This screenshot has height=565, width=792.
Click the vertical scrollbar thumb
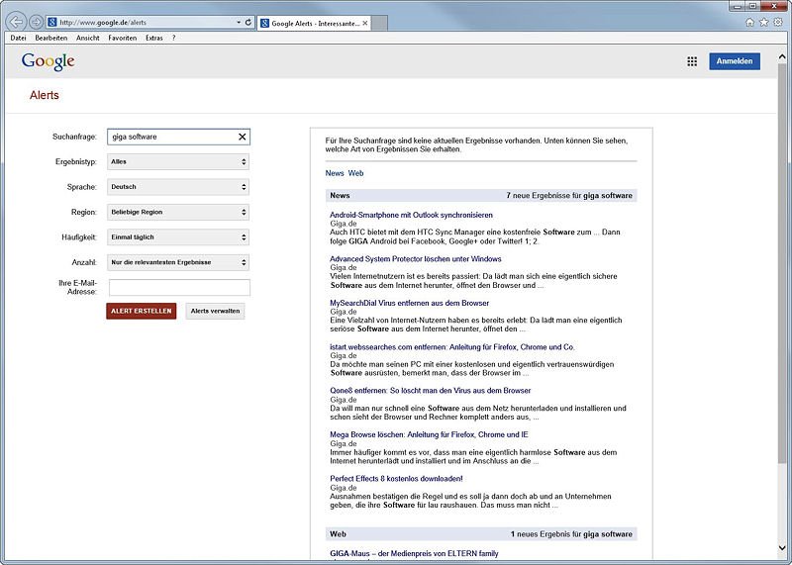782,262
